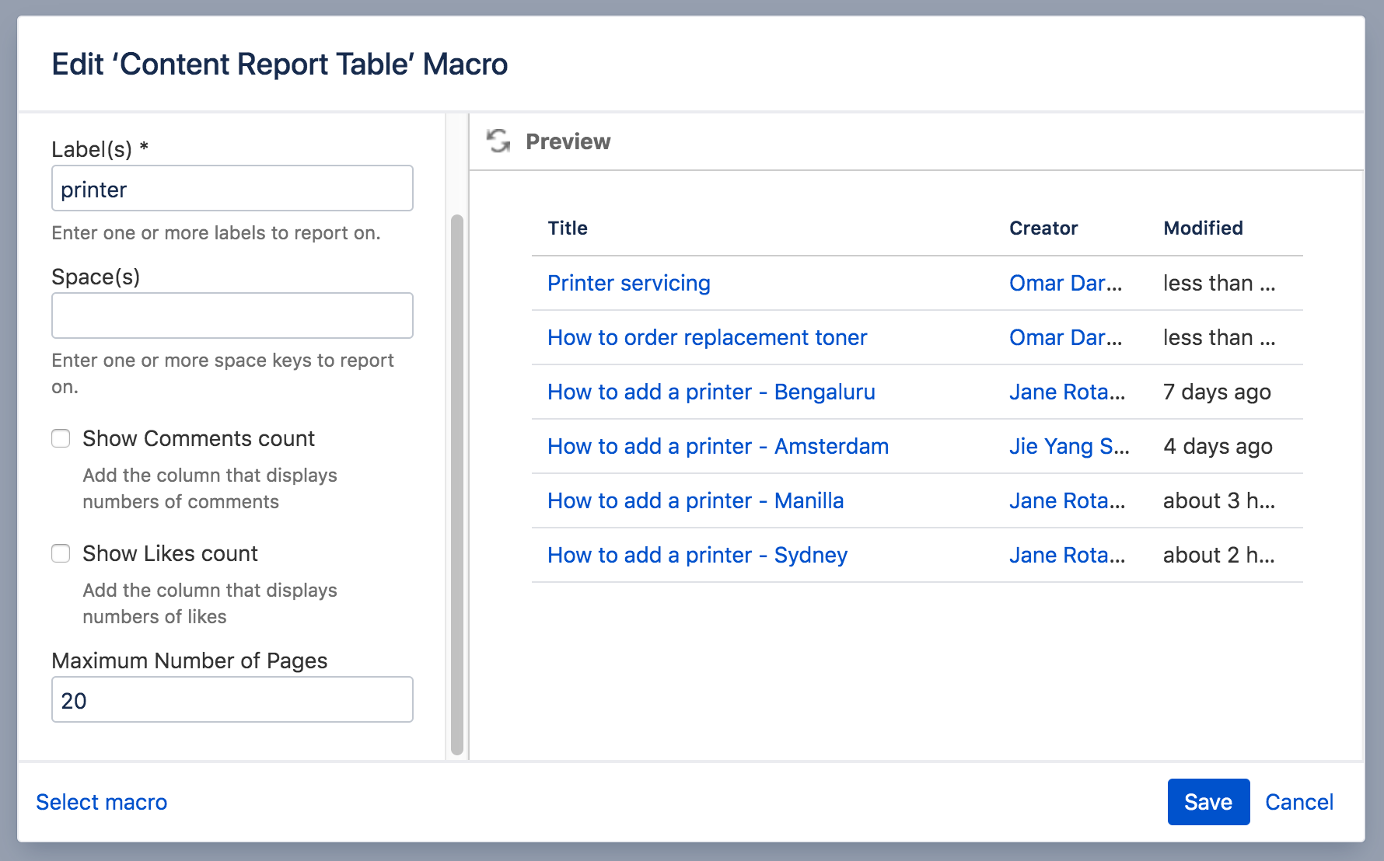This screenshot has height=861, width=1384.
Task: Open the Printer servicing page link
Action: point(628,283)
